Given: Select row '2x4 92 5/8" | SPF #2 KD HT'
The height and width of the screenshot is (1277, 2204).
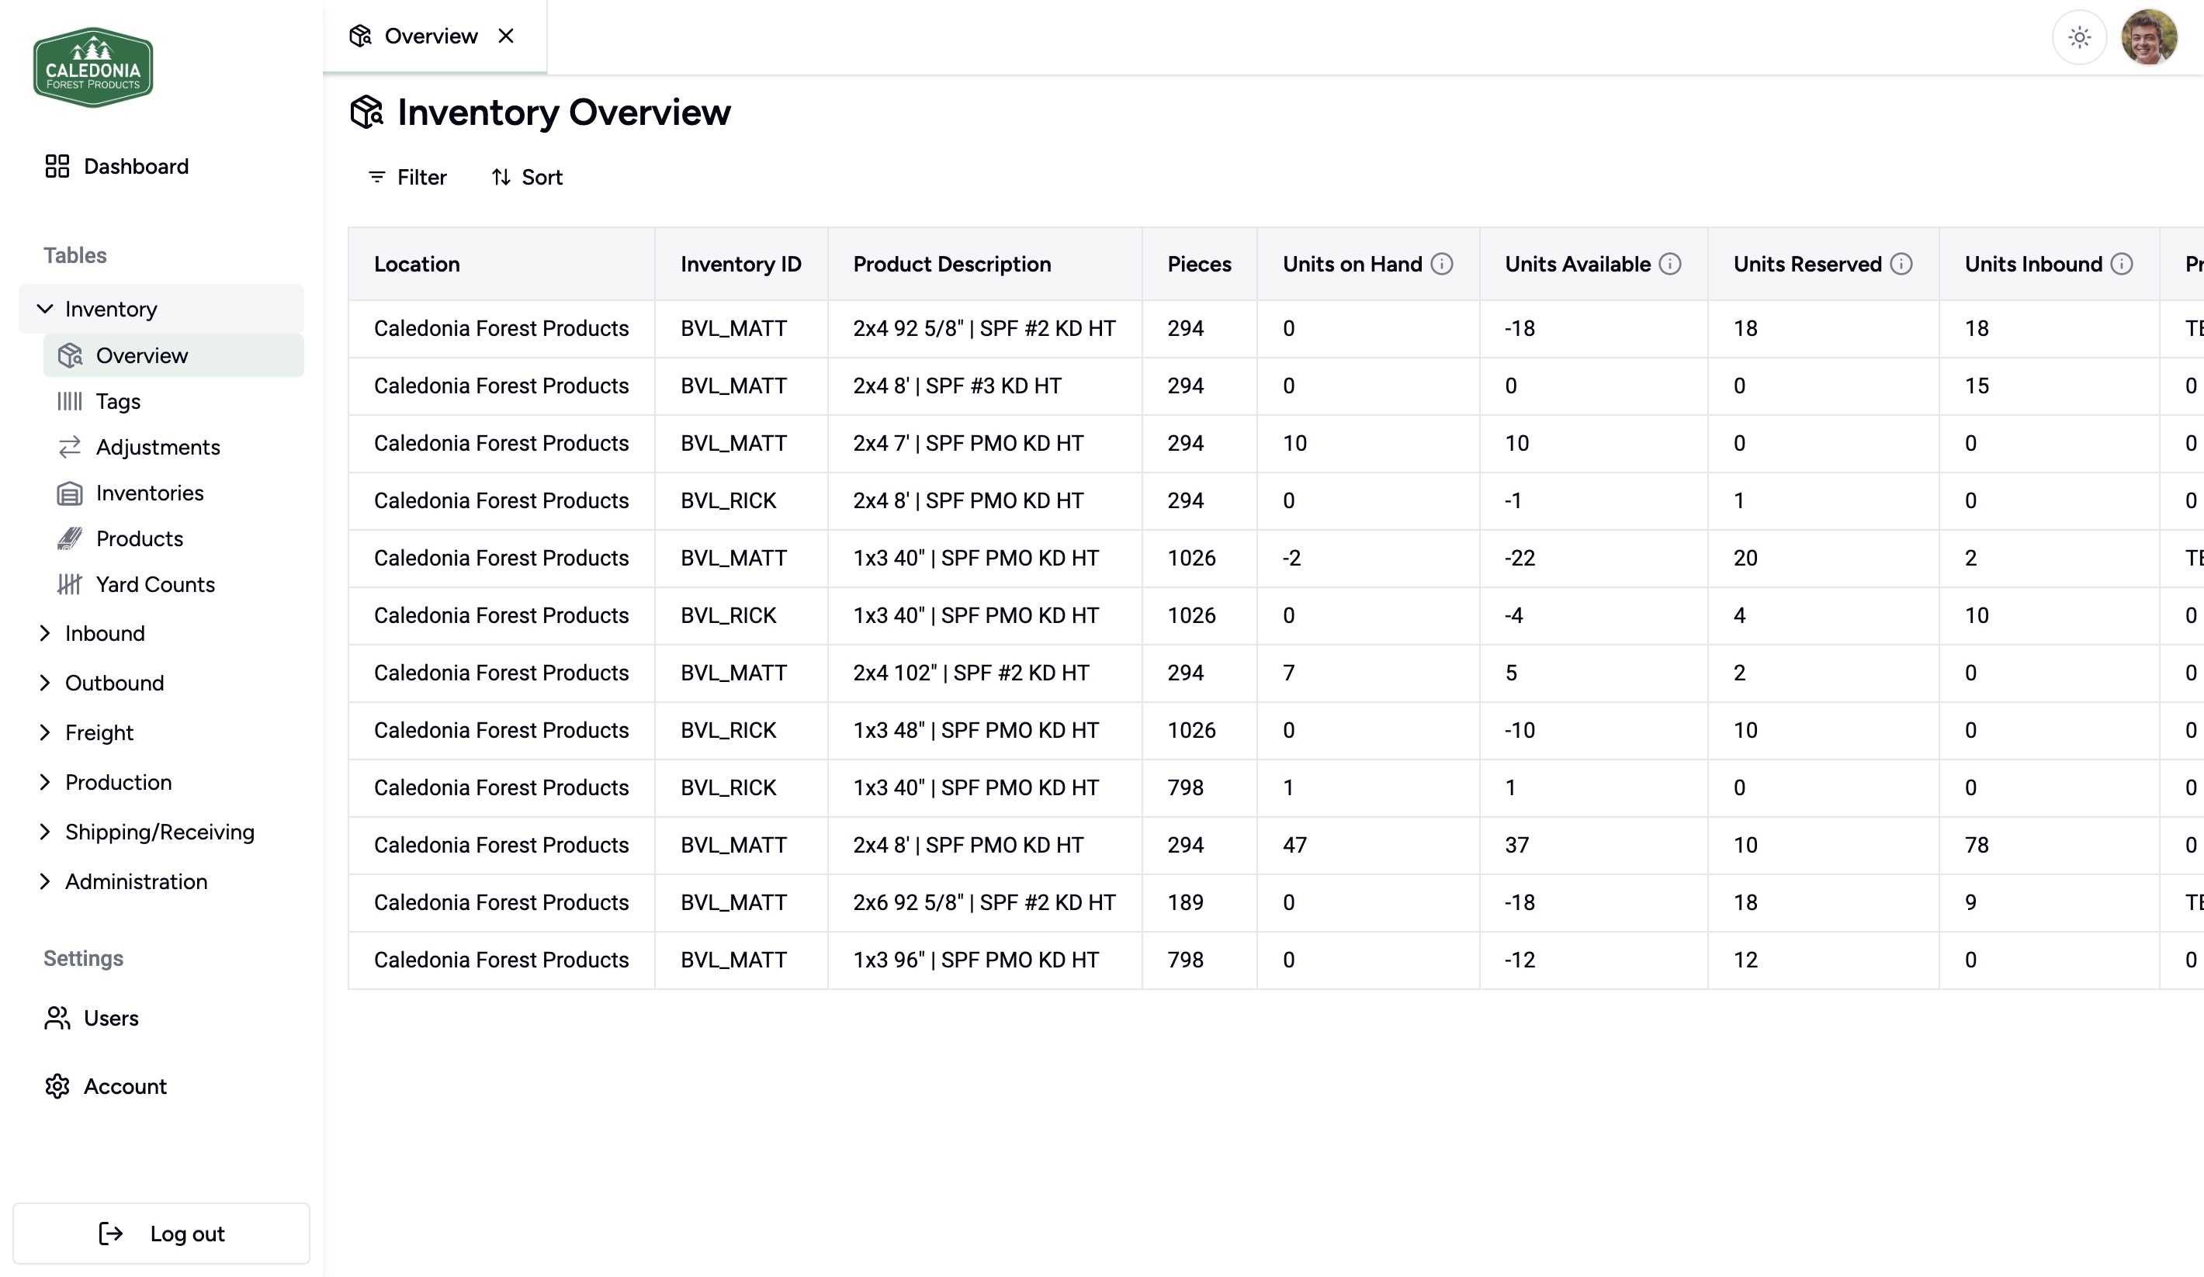Looking at the screenshot, I should click(1275, 329).
